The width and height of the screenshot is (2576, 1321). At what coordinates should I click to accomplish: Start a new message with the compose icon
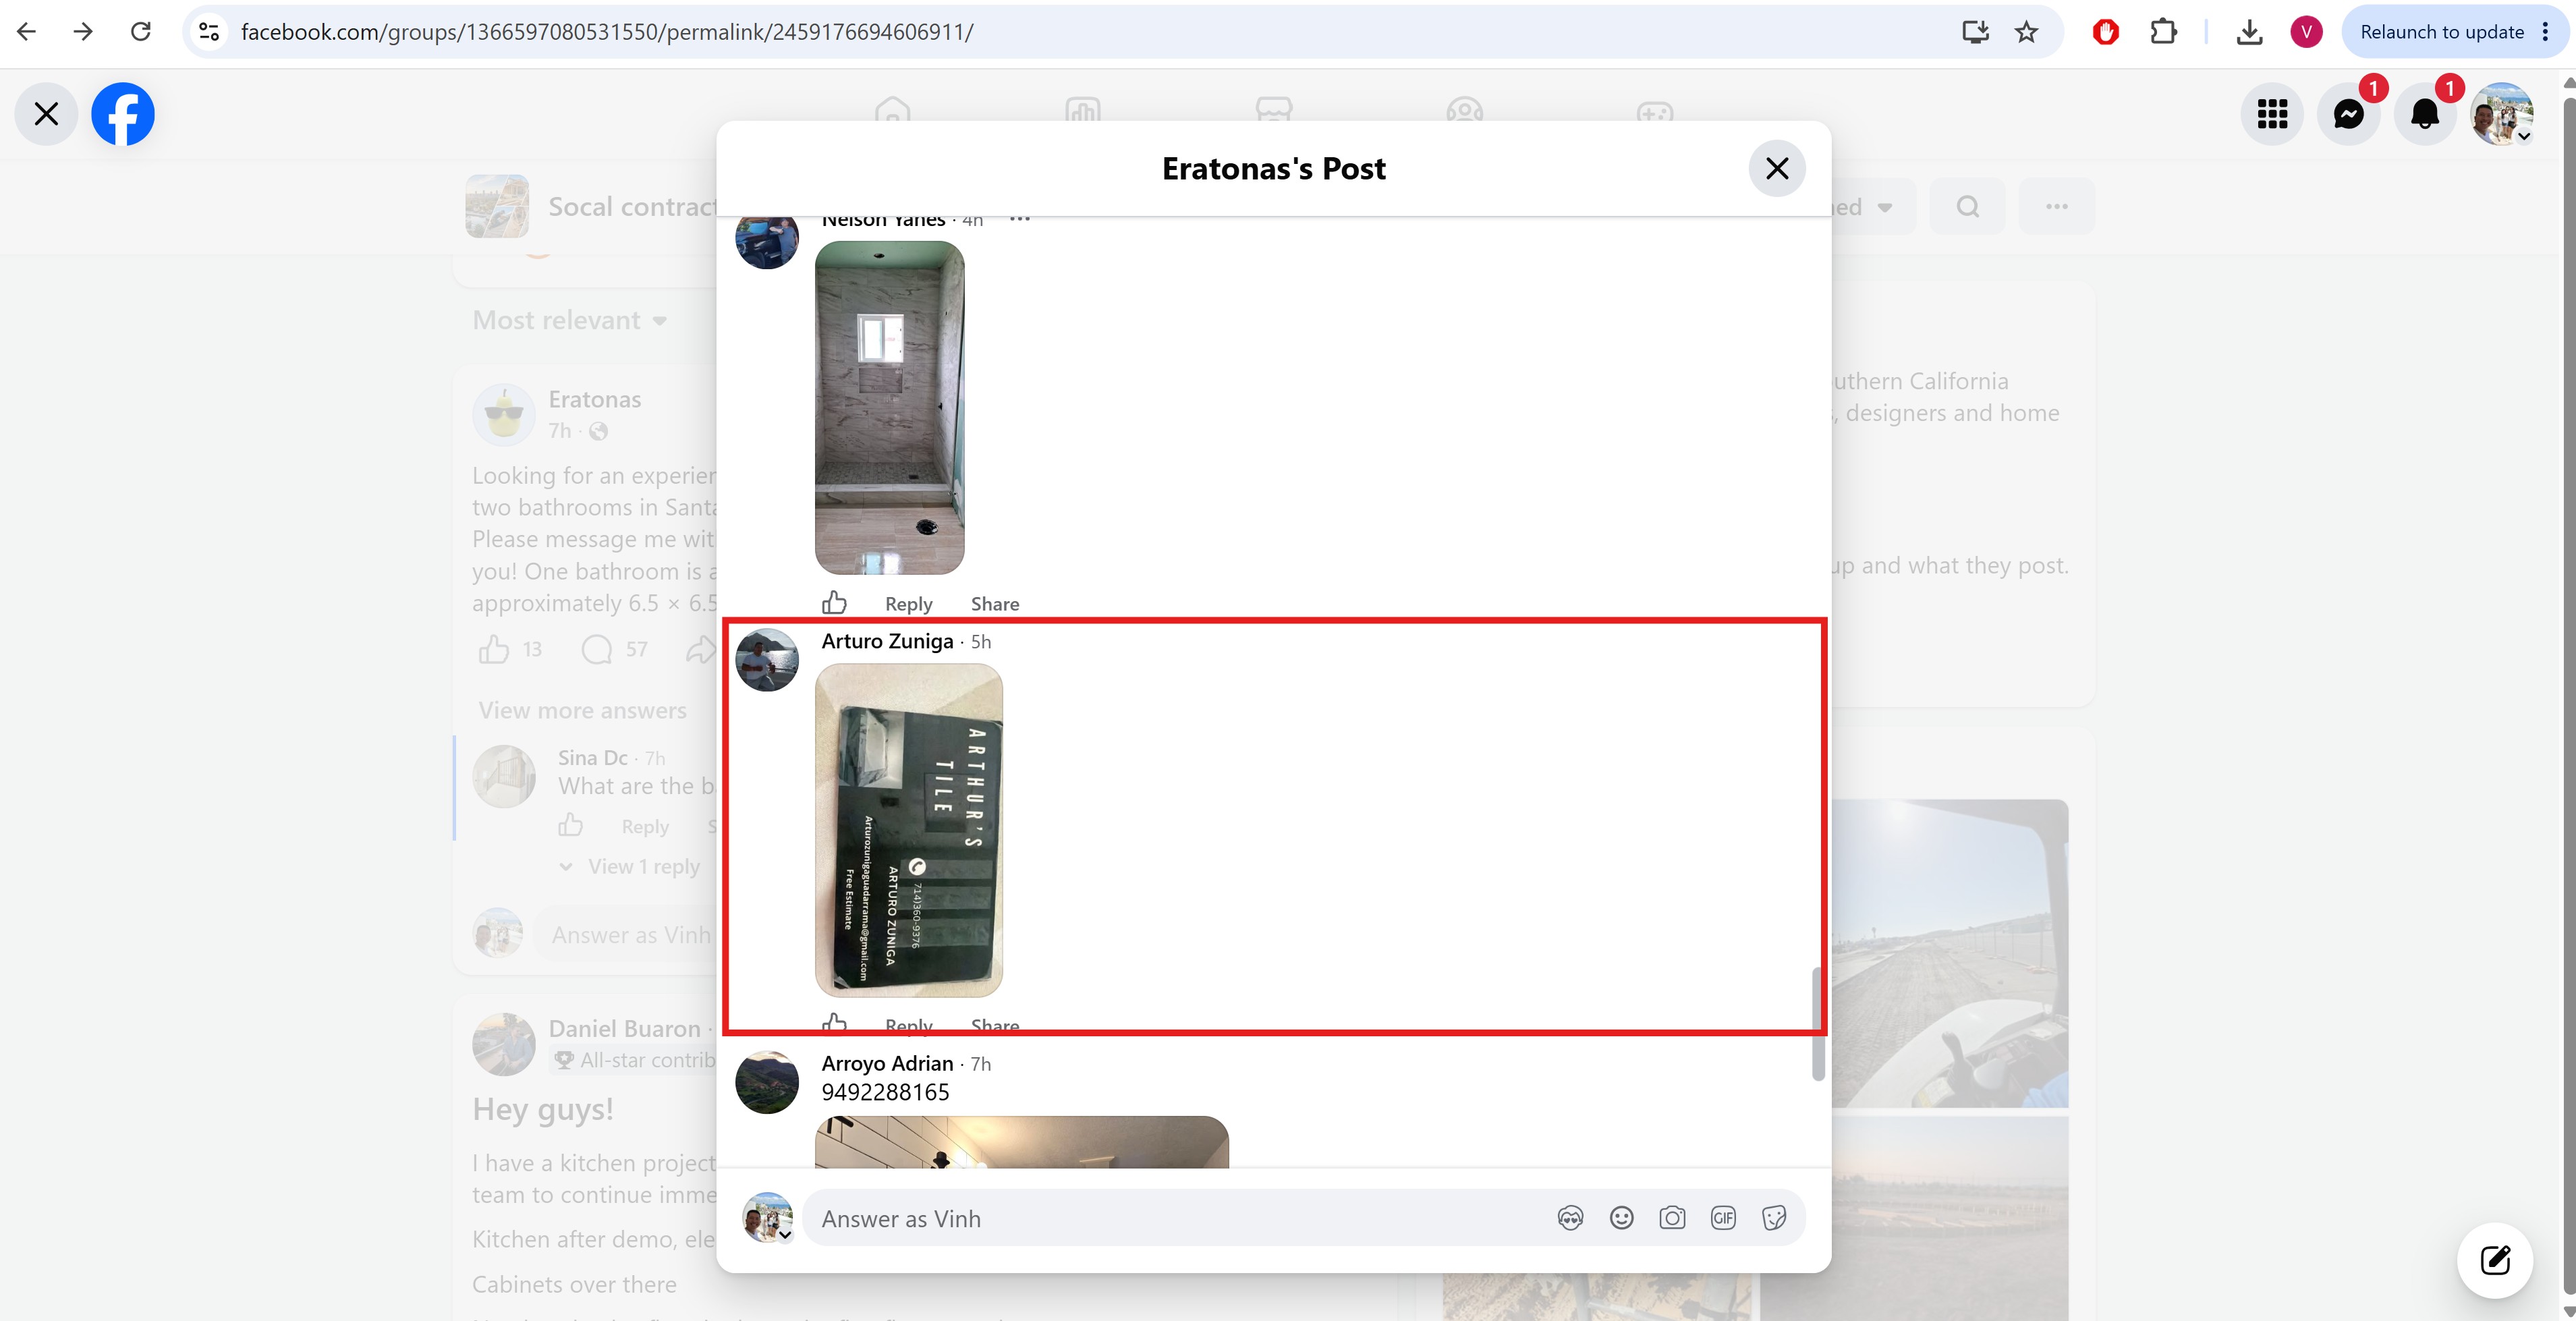(x=2495, y=1260)
